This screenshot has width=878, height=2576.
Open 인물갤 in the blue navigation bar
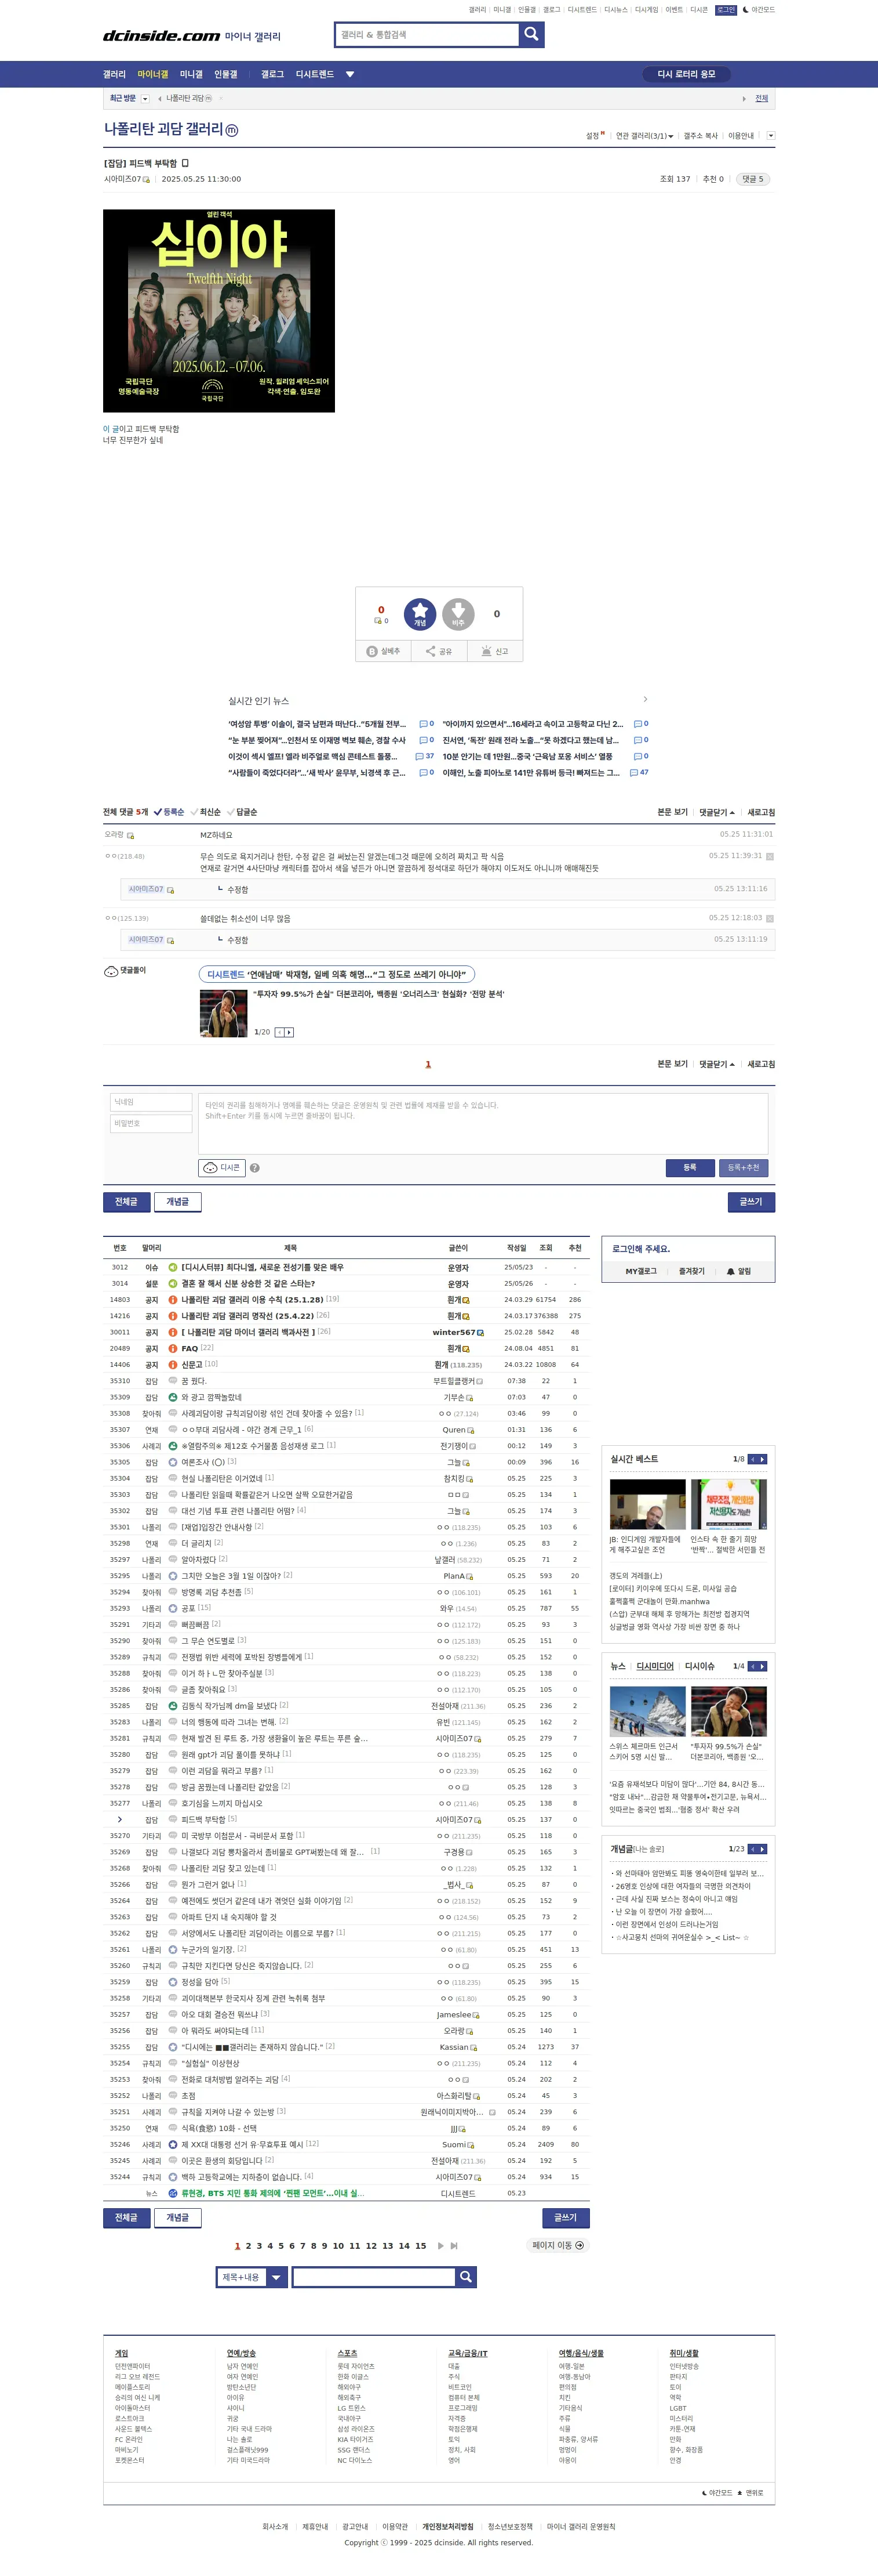pyautogui.click(x=226, y=74)
